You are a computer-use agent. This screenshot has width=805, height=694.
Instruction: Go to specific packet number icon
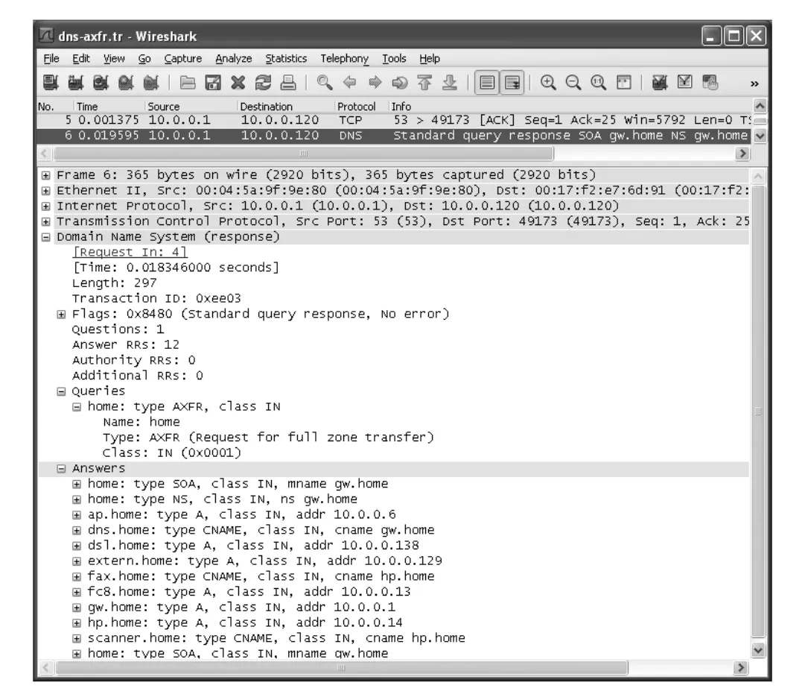click(x=399, y=82)
